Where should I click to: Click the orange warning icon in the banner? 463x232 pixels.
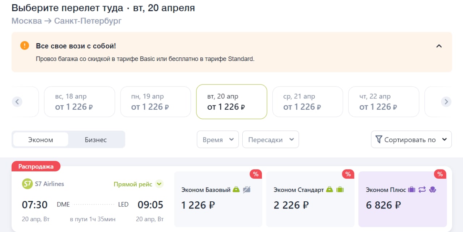pos(25,46)
